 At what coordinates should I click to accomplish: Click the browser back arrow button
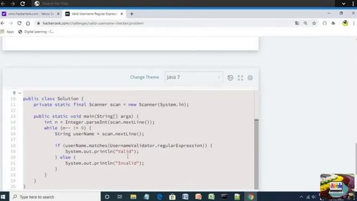[2, 23]
